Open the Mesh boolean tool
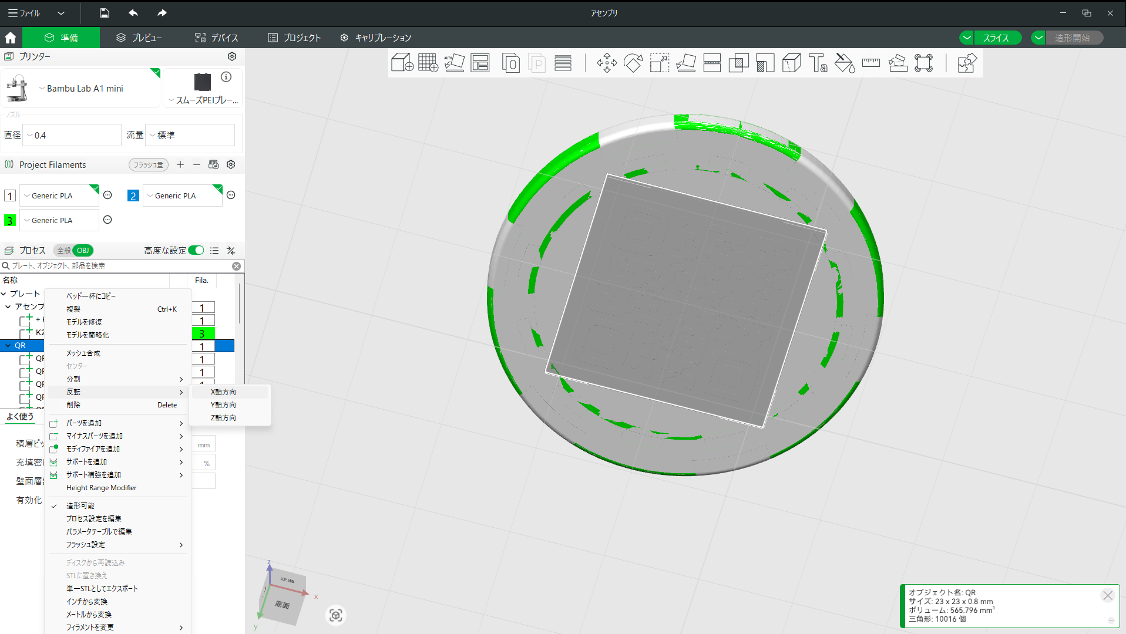This screenshot has width=1126, height=634. 738,63
